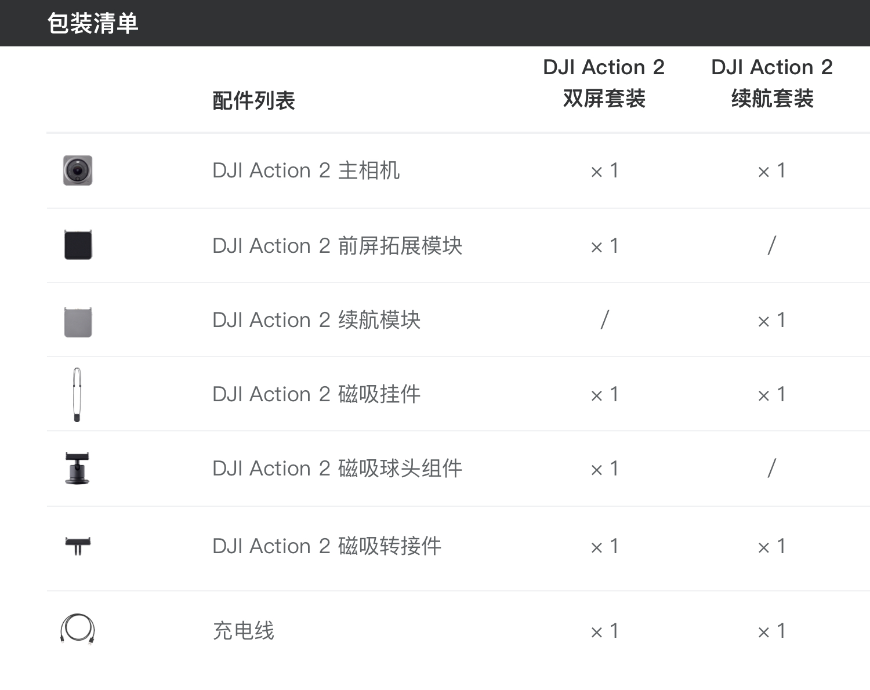Click the 充电线 item name

click(x=244, y=631)
